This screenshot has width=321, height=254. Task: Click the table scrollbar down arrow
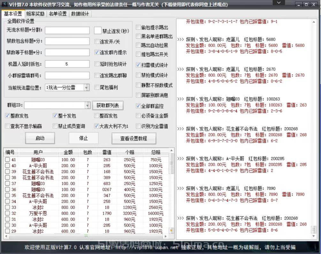click(x=171, y=231)
